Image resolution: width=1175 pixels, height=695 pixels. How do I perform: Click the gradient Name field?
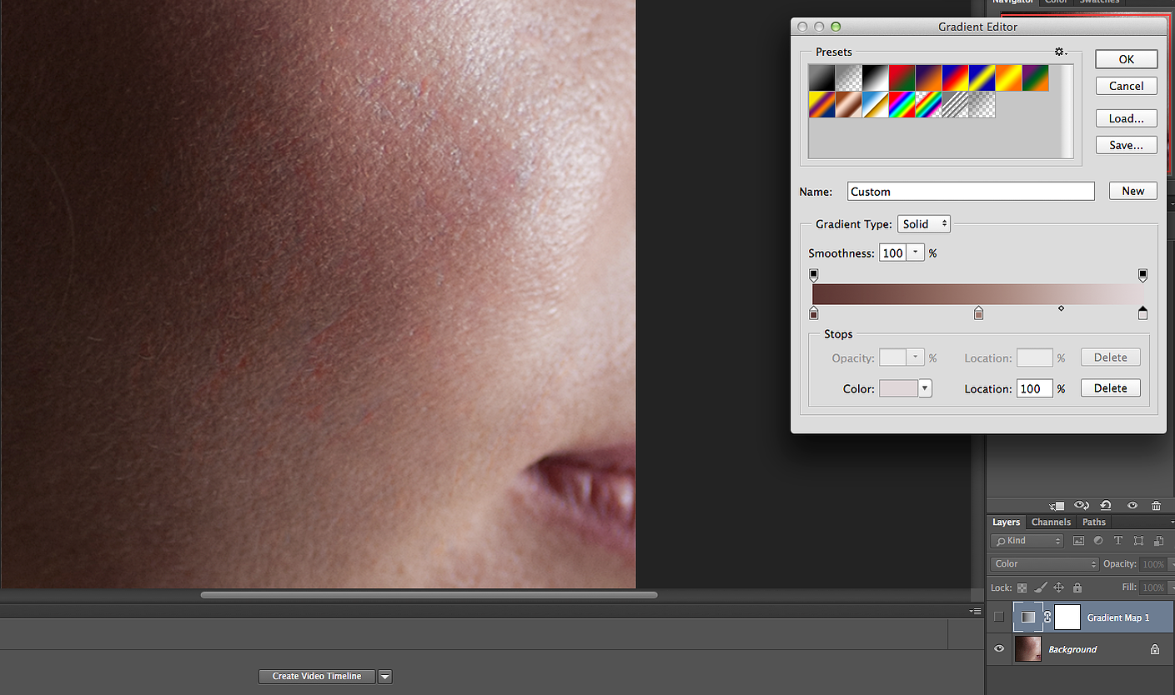point(971,192)
